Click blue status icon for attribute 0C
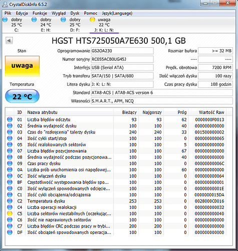Image resolution: width=238 pixels, height=251 pixels. pyautogui.click(x=10, y=176)
